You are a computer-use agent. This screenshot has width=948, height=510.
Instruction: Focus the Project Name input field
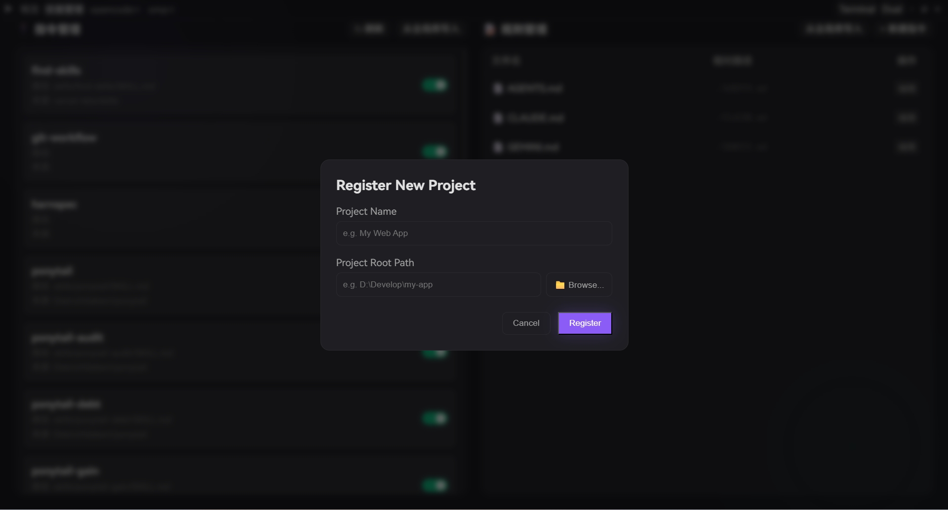(474, 233)
